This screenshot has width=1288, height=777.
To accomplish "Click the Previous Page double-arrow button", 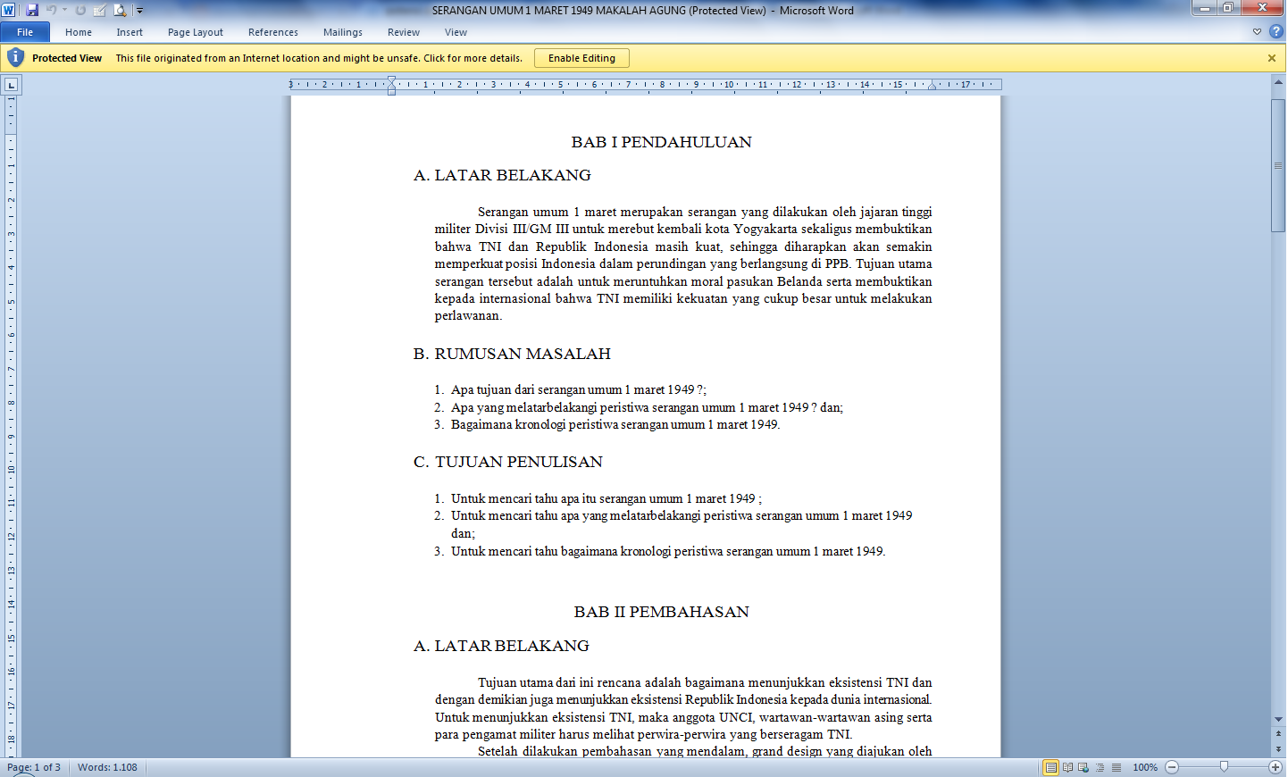I will point(1278,733).
